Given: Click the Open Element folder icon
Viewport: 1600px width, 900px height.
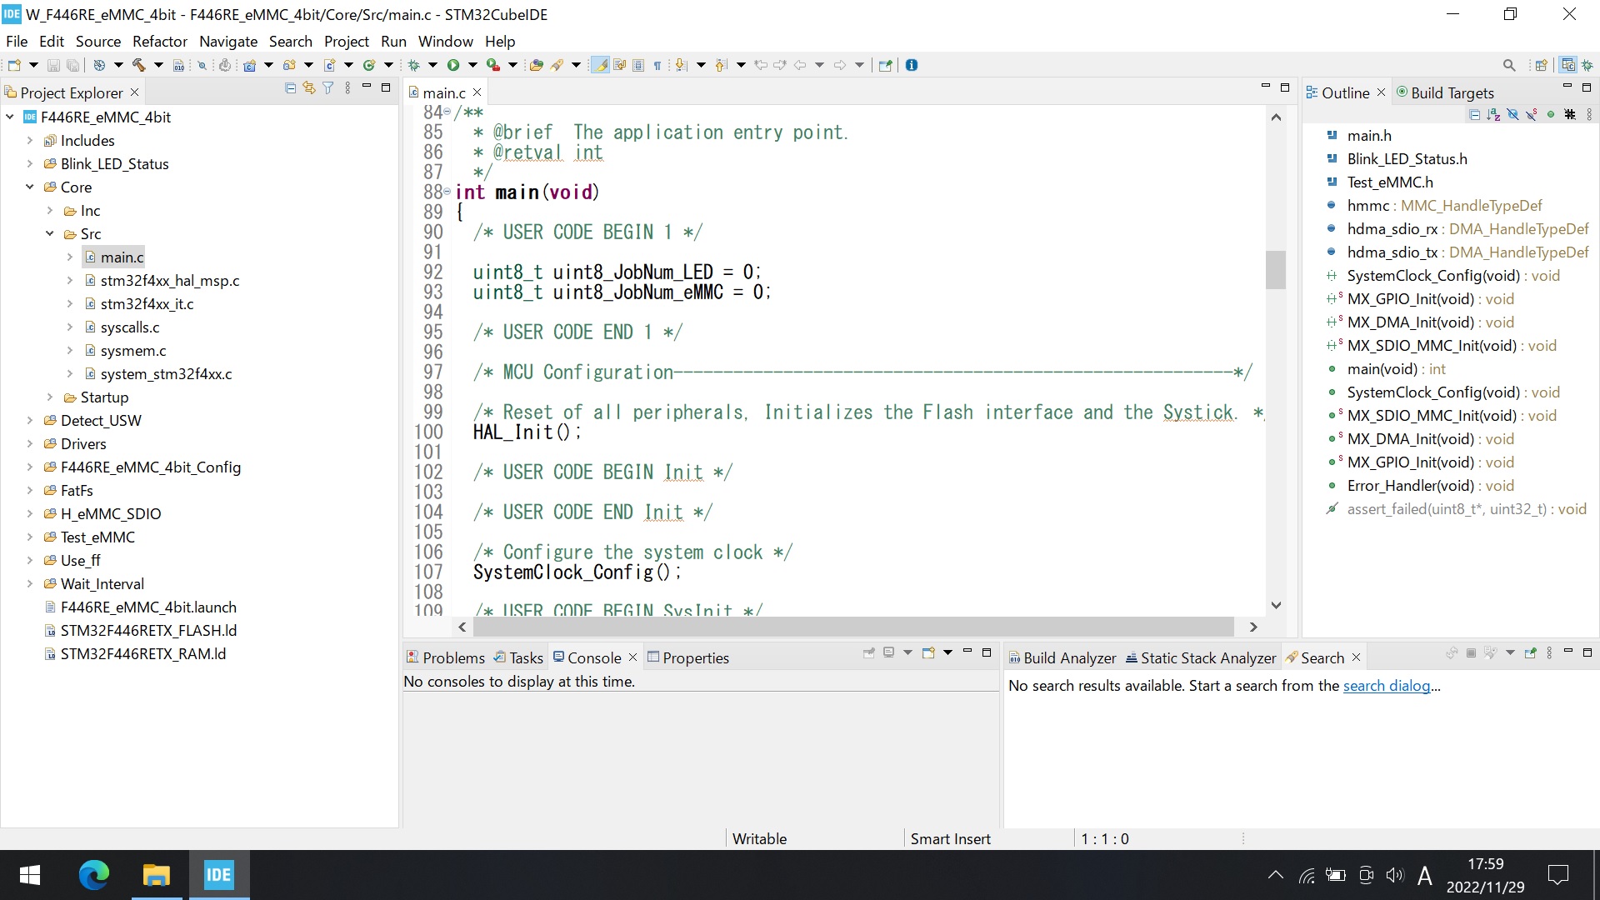Looking at the screenshot, I should pos(536,65).
